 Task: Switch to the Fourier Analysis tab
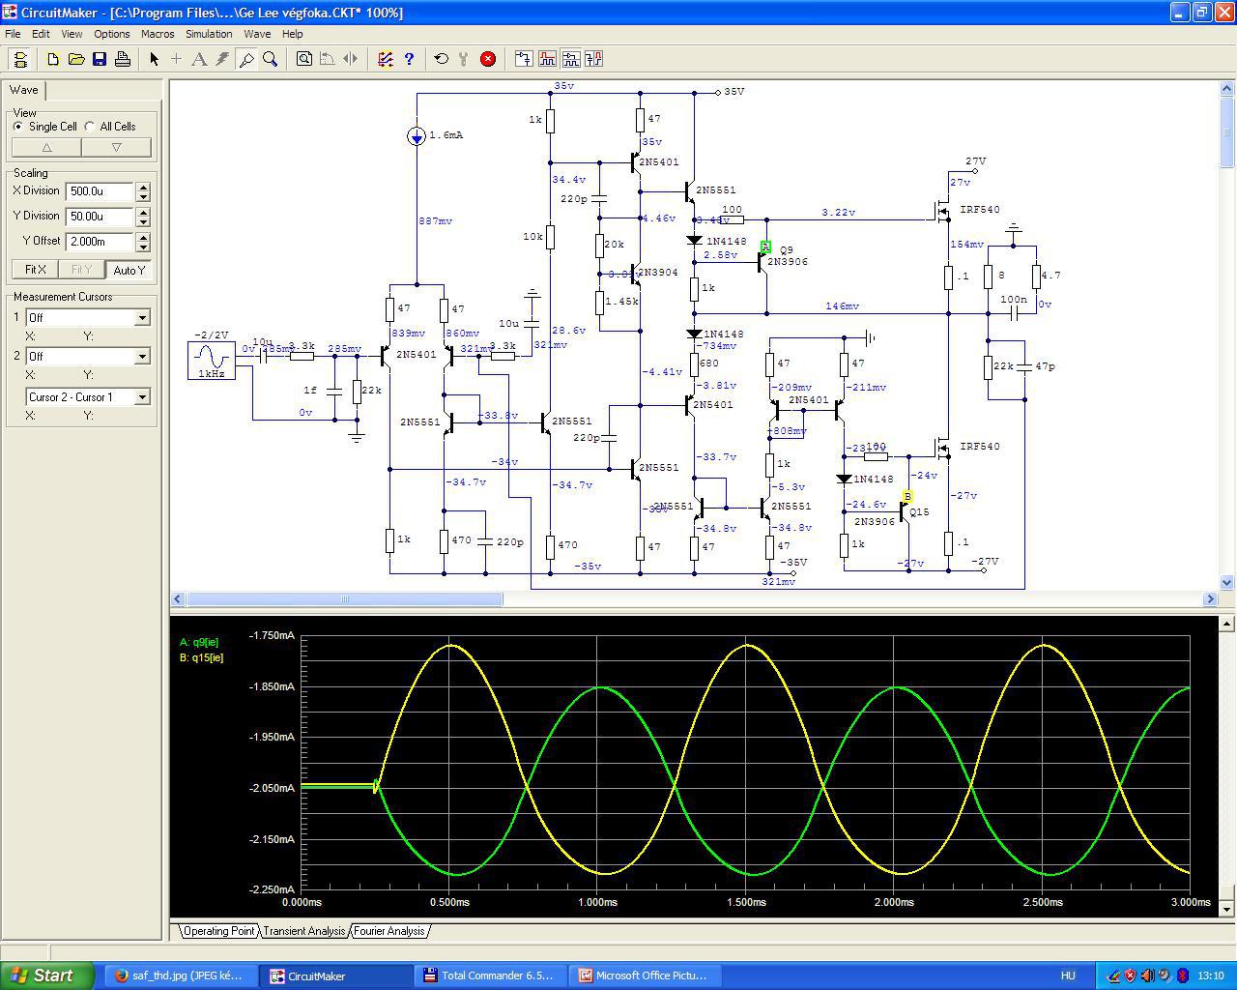click(389, 931)
